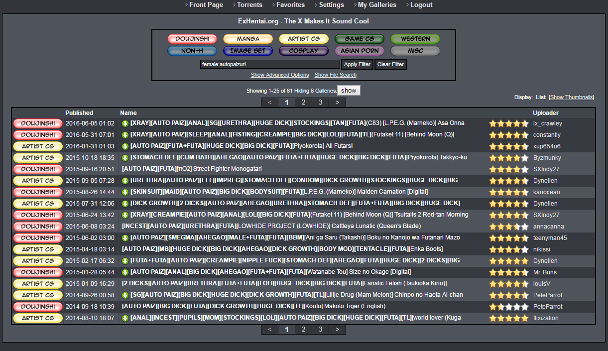Open Settings from the top navigation
The height and width of the screenshot is (351, 608).
pyautogui.click(x=332, y=5)
